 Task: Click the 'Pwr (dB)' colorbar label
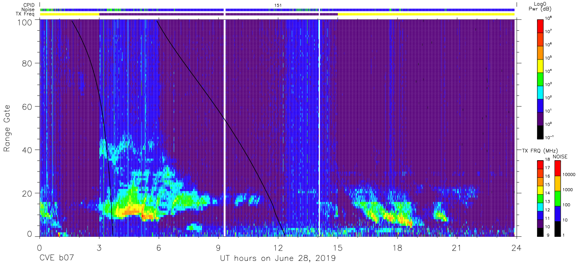541,9
